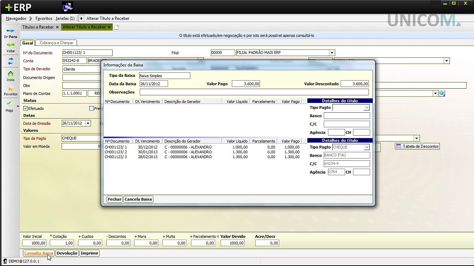Viewport: 474px width, 266px height.
Task: Click the Valor Pago field in the dialog
Action: coord(246,84)
